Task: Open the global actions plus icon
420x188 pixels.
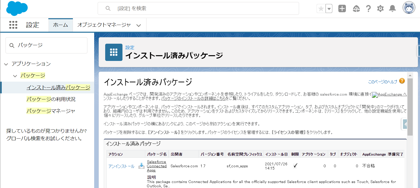Action: [342, 9]
